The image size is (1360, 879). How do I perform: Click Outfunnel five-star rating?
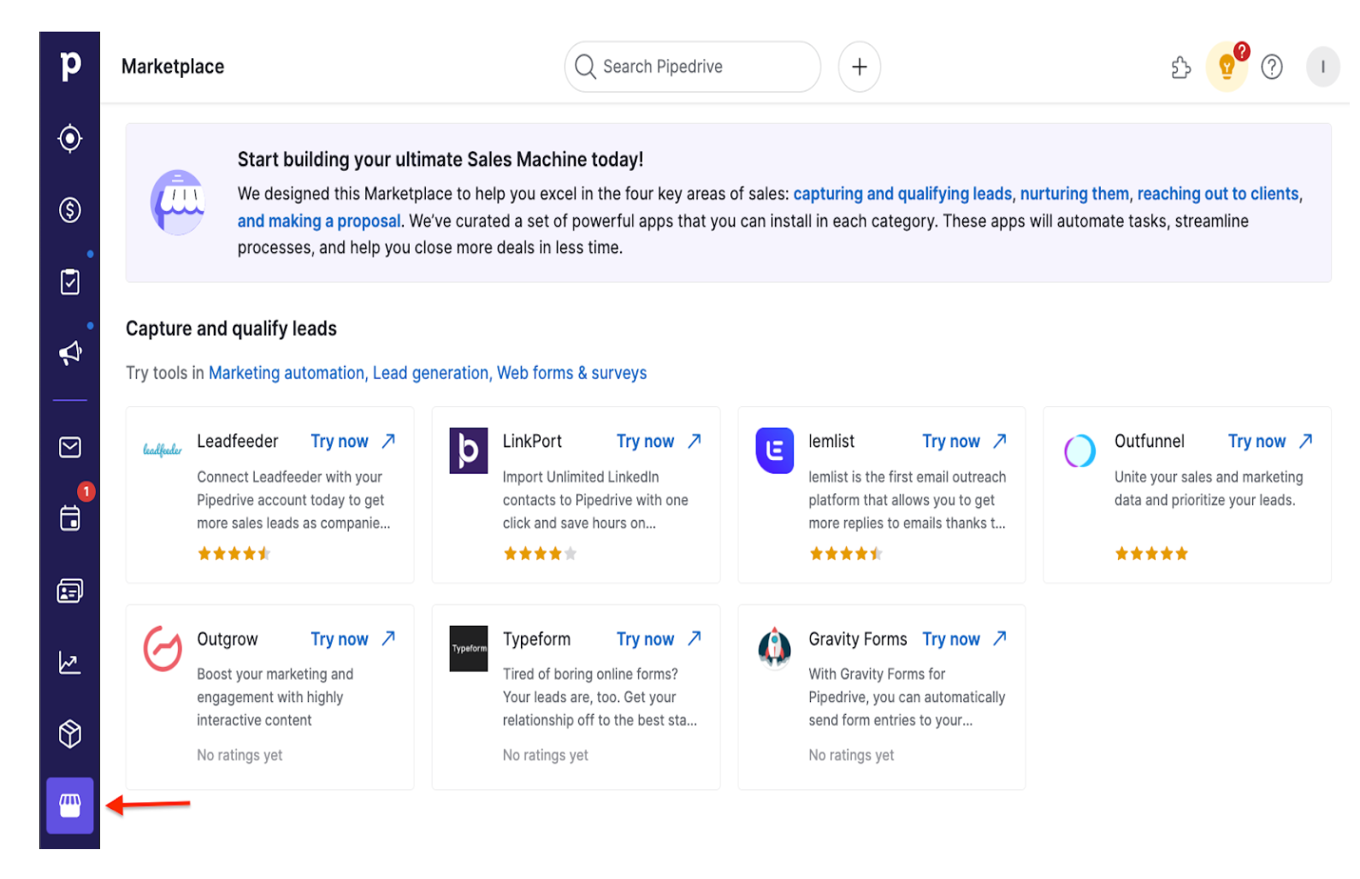(x=1151, y=554)
